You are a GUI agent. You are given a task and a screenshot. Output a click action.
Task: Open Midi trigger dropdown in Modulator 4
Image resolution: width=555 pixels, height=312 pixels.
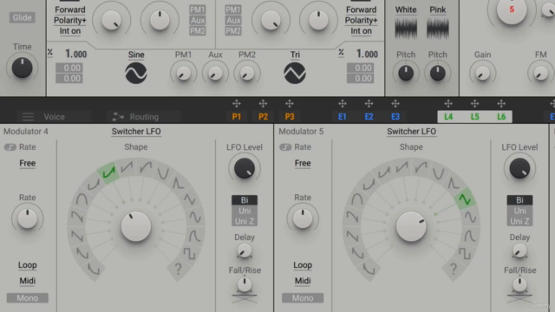pos(27,281)
